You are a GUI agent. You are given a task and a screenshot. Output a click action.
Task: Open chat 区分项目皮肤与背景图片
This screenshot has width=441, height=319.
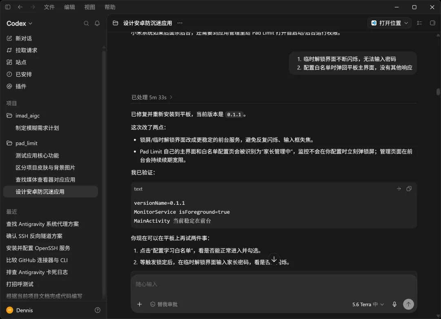pos(45,168)
